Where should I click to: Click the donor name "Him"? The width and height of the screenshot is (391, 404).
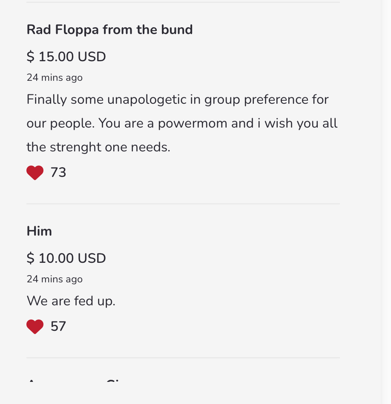click(39, 231)
